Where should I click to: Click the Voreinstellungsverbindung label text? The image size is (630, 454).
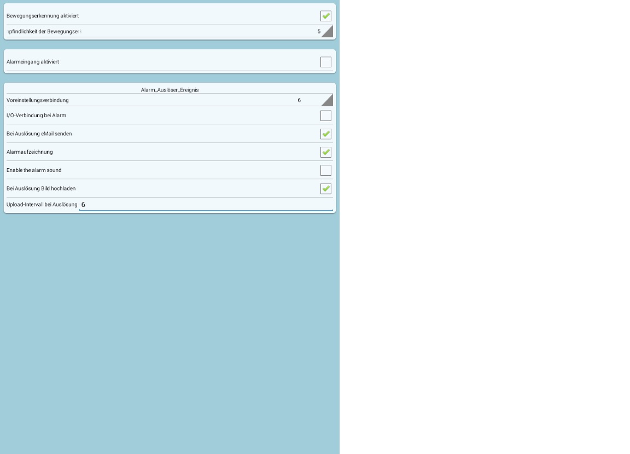38,100
